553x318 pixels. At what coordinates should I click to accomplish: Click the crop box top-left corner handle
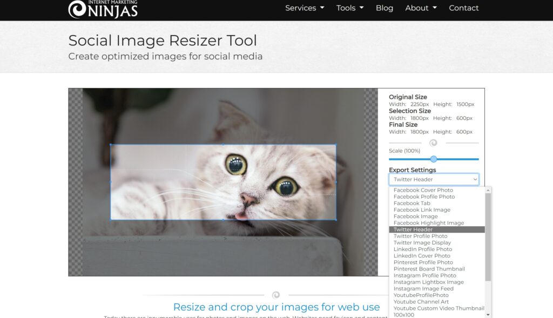111,145
